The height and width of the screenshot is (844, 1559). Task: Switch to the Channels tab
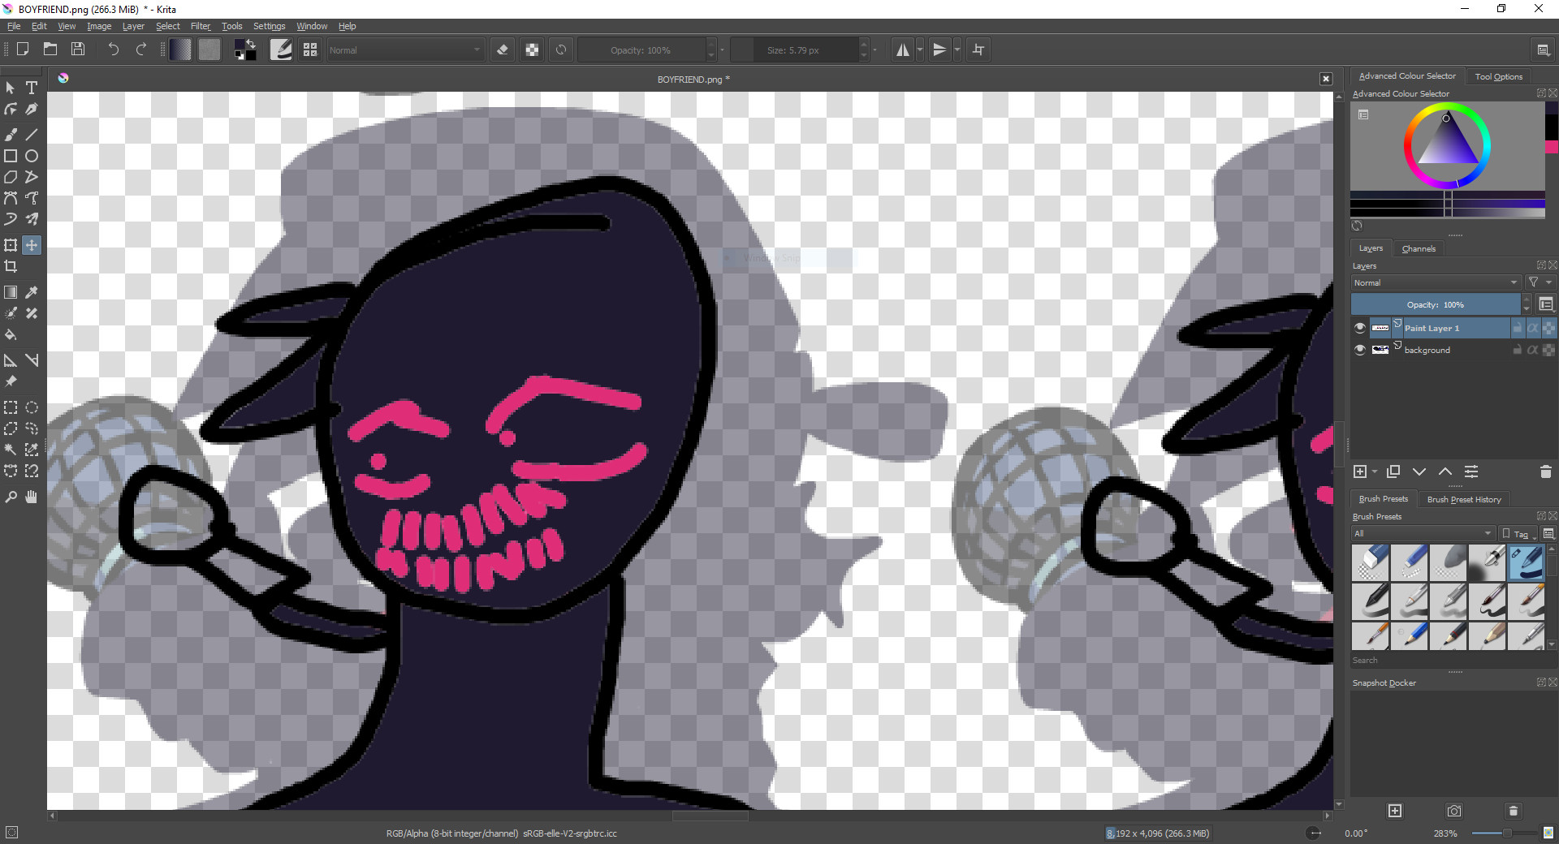coord(1418,248)
